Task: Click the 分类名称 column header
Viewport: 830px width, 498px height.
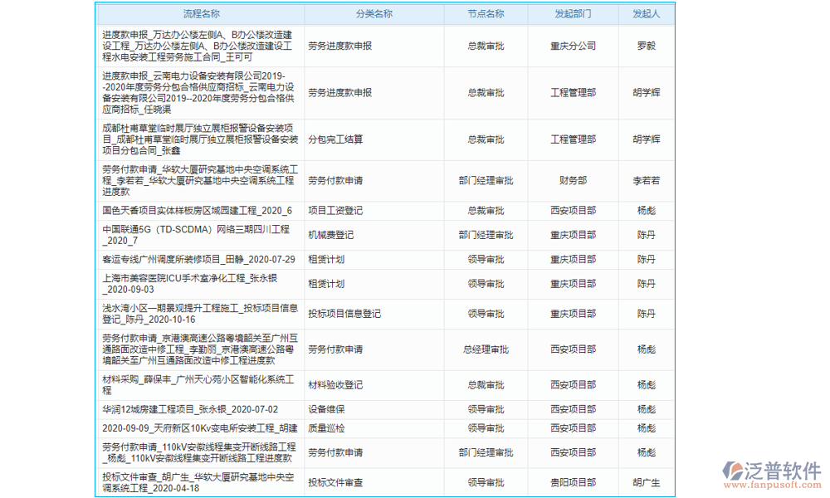Action: [x=371, y=13]
